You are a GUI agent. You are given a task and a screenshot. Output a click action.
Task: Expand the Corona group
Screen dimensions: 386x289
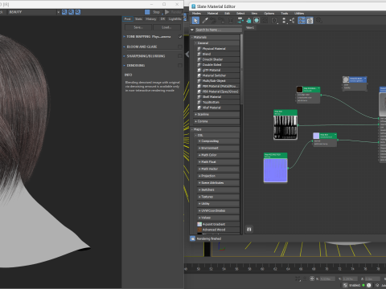[196, 121]
